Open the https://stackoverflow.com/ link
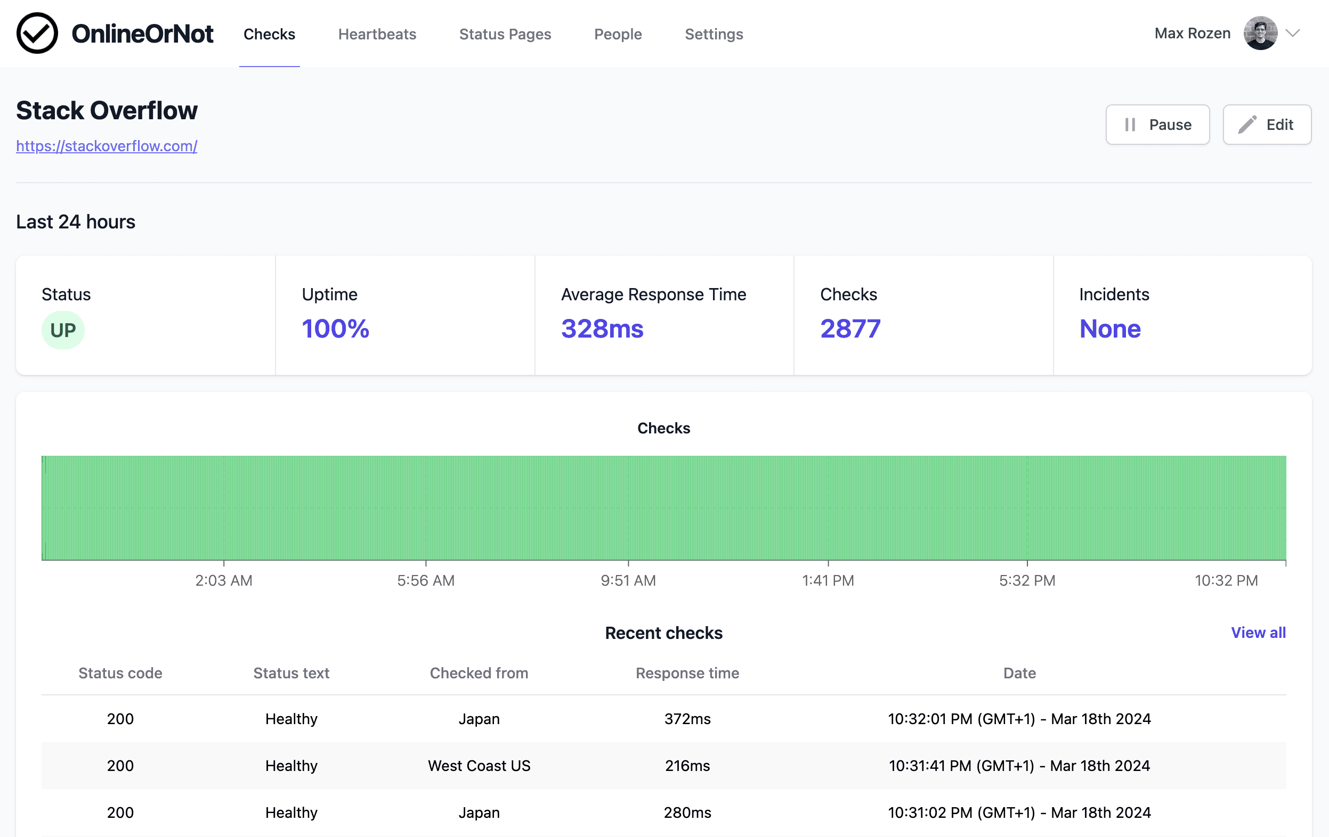 (x=107, y=146)
